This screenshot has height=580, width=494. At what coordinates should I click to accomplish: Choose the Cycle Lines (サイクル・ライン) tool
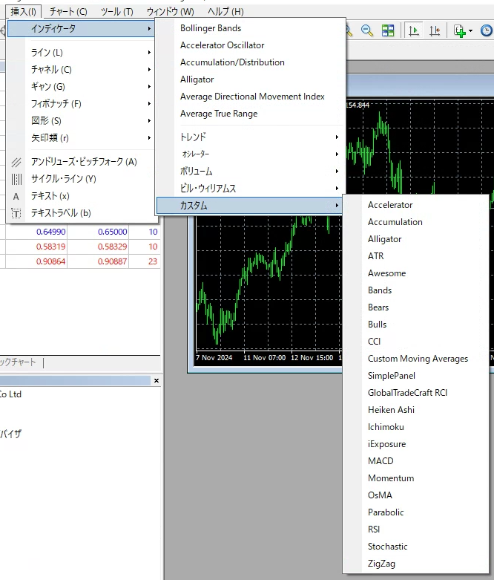click(63, 179)
